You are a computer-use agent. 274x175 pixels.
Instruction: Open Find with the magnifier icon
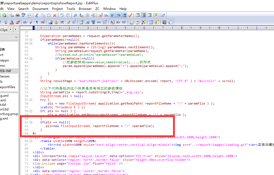click(75, 15)
